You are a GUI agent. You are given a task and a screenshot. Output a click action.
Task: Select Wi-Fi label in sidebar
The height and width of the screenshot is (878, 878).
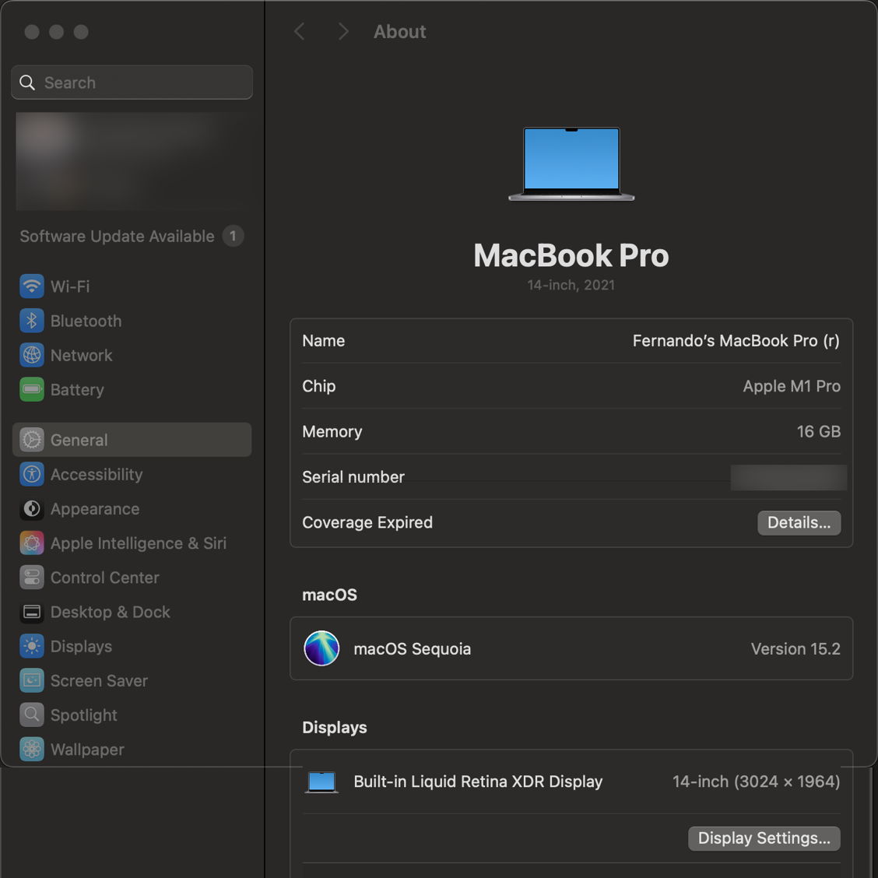(70, 286)
